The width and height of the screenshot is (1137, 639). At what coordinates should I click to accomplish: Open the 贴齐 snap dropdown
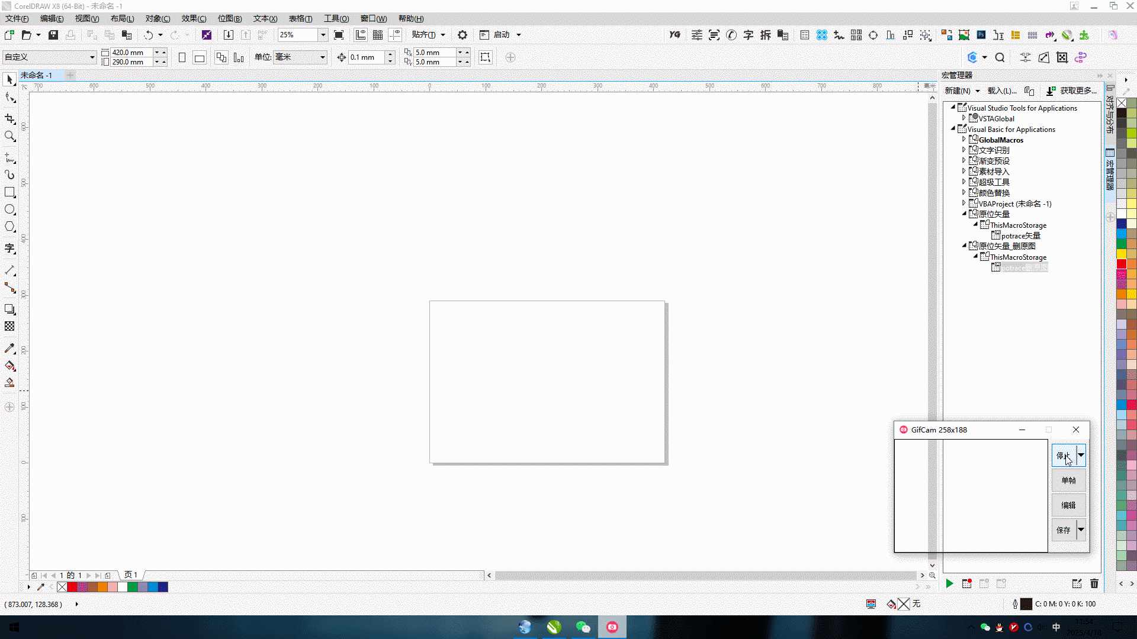[442, 35]
